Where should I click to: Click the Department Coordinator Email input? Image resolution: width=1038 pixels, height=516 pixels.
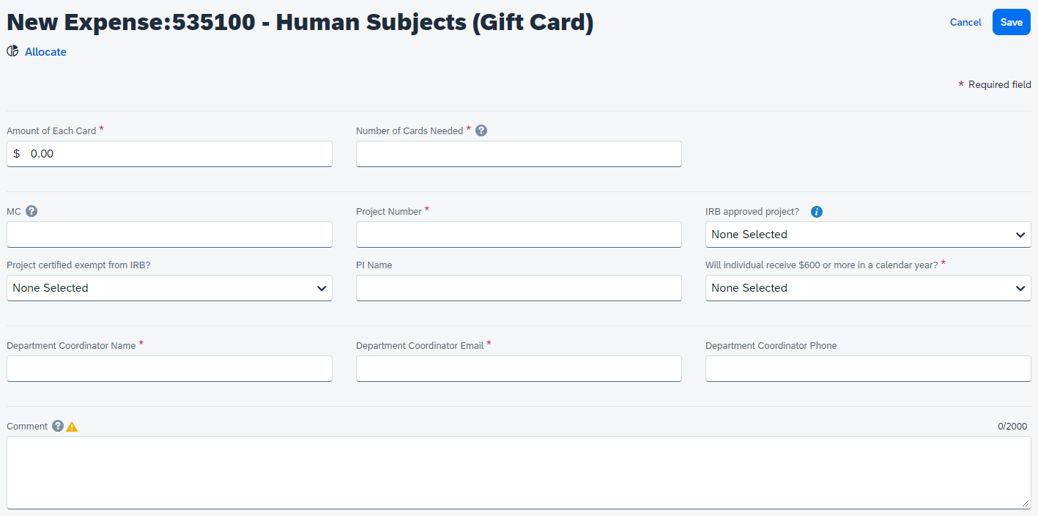519,369
